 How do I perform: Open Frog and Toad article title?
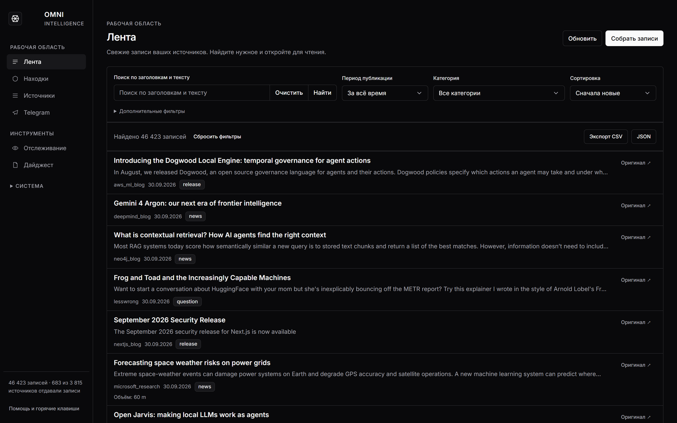202,278
